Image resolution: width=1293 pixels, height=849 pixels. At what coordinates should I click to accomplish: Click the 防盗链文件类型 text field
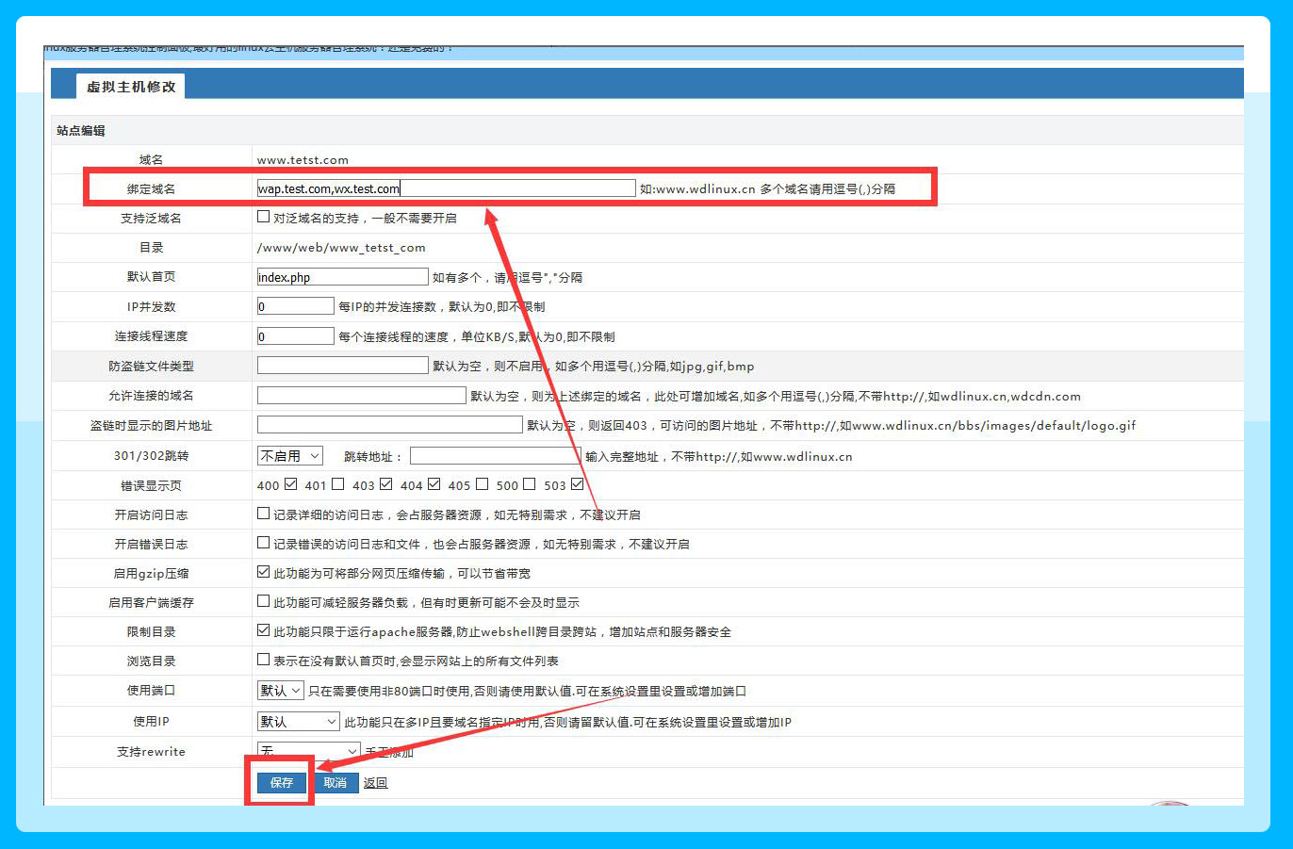coord(342,366)
